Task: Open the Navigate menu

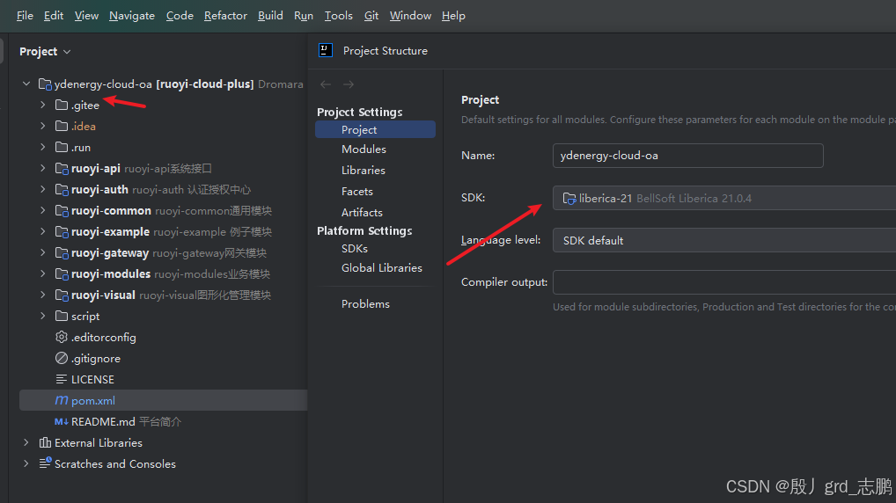Action: 132,16
